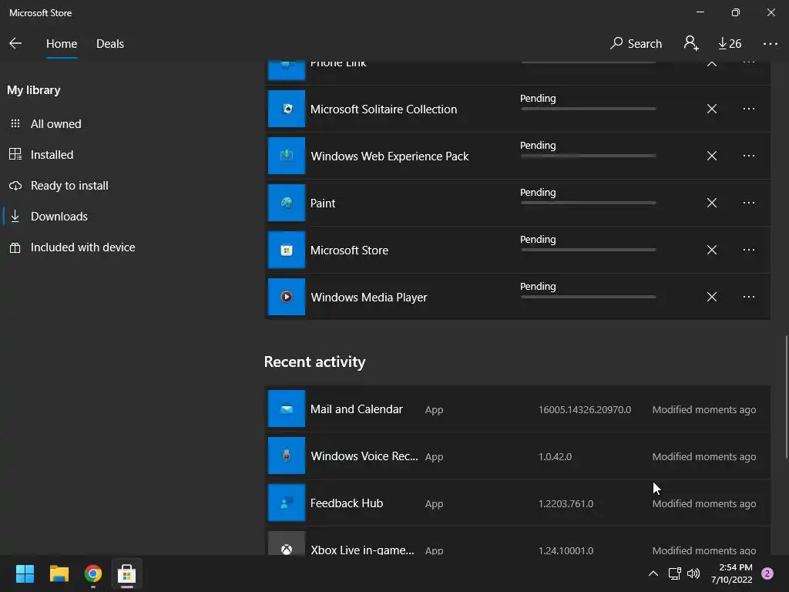Click version 1.2203.761.0 of Feedback Hub

(566, 504)
